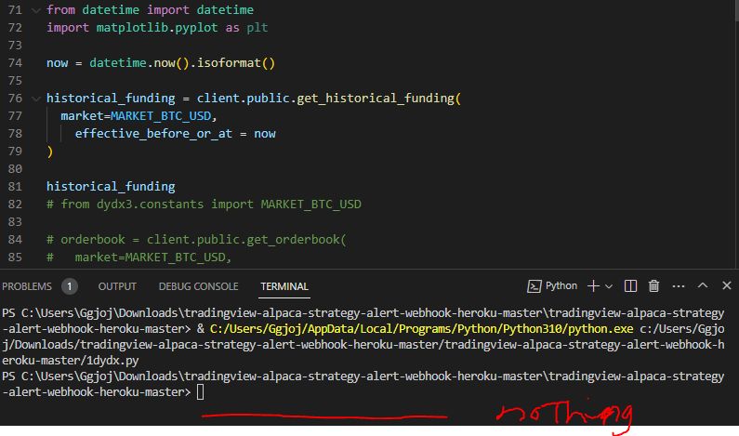Collapse the fold at line 71
This screenshot has width=739, height=436.
(x=36, y=10)
